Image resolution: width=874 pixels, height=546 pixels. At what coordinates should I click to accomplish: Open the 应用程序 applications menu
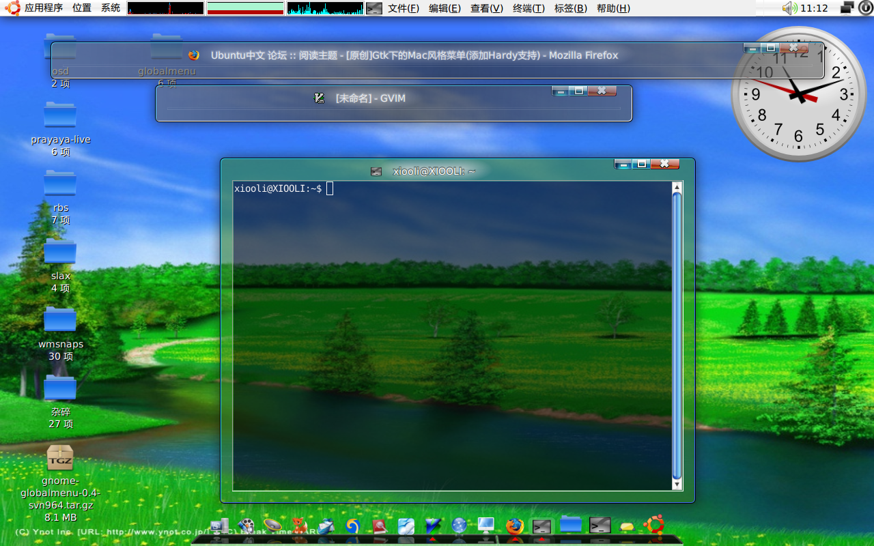(43, 8)
